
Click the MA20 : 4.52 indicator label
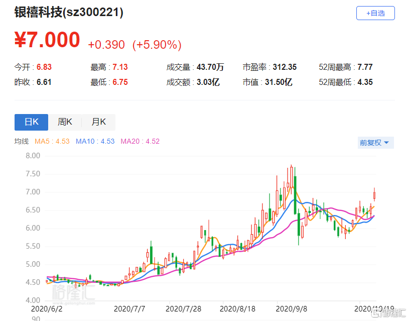tap(140, 141)
